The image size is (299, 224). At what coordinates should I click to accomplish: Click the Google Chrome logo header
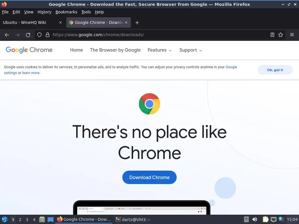point(29,50)
